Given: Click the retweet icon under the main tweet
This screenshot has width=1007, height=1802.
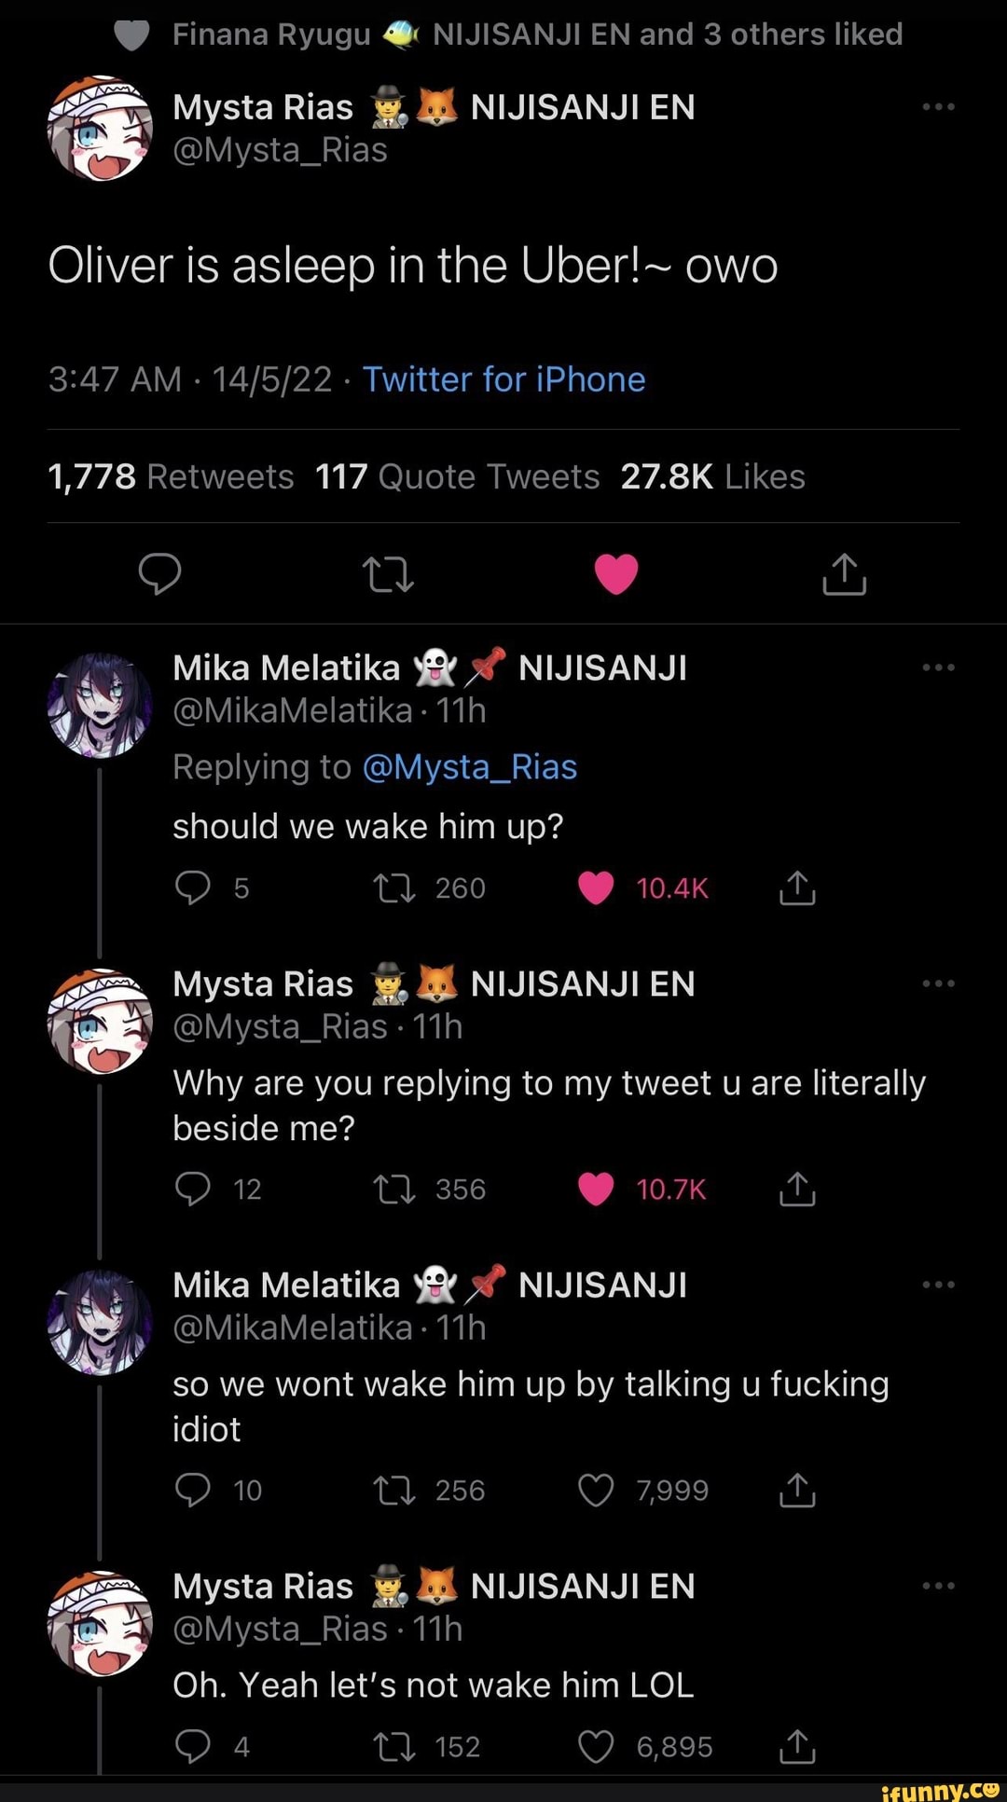Looking at the screenshot, I should click(388, 573).
